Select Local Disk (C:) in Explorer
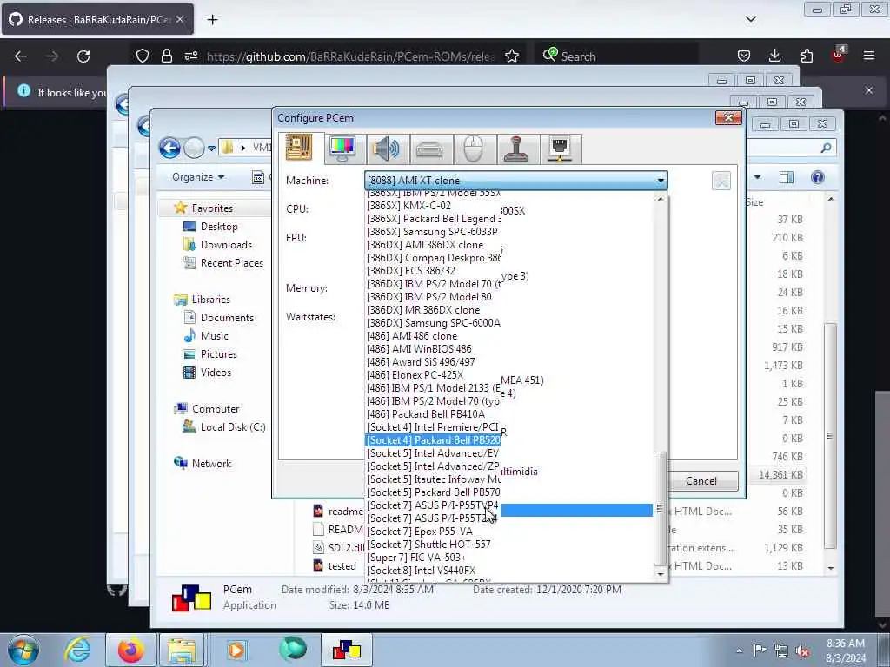890x667 pixels. click(x=233, y=427)
